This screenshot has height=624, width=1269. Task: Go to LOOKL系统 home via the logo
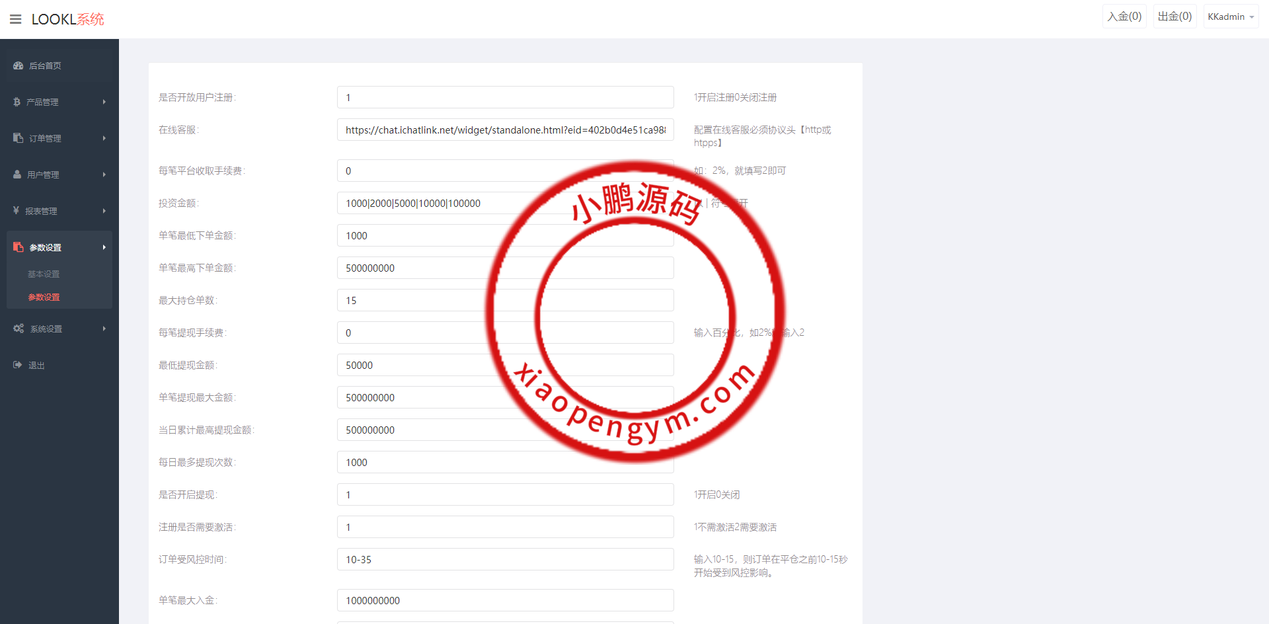[67, 19]
